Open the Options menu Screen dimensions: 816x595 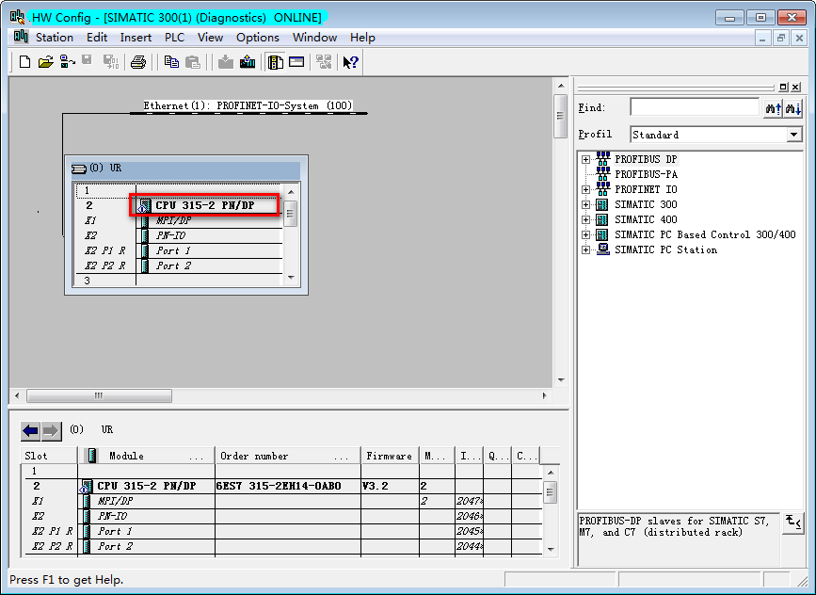[258, 38]
